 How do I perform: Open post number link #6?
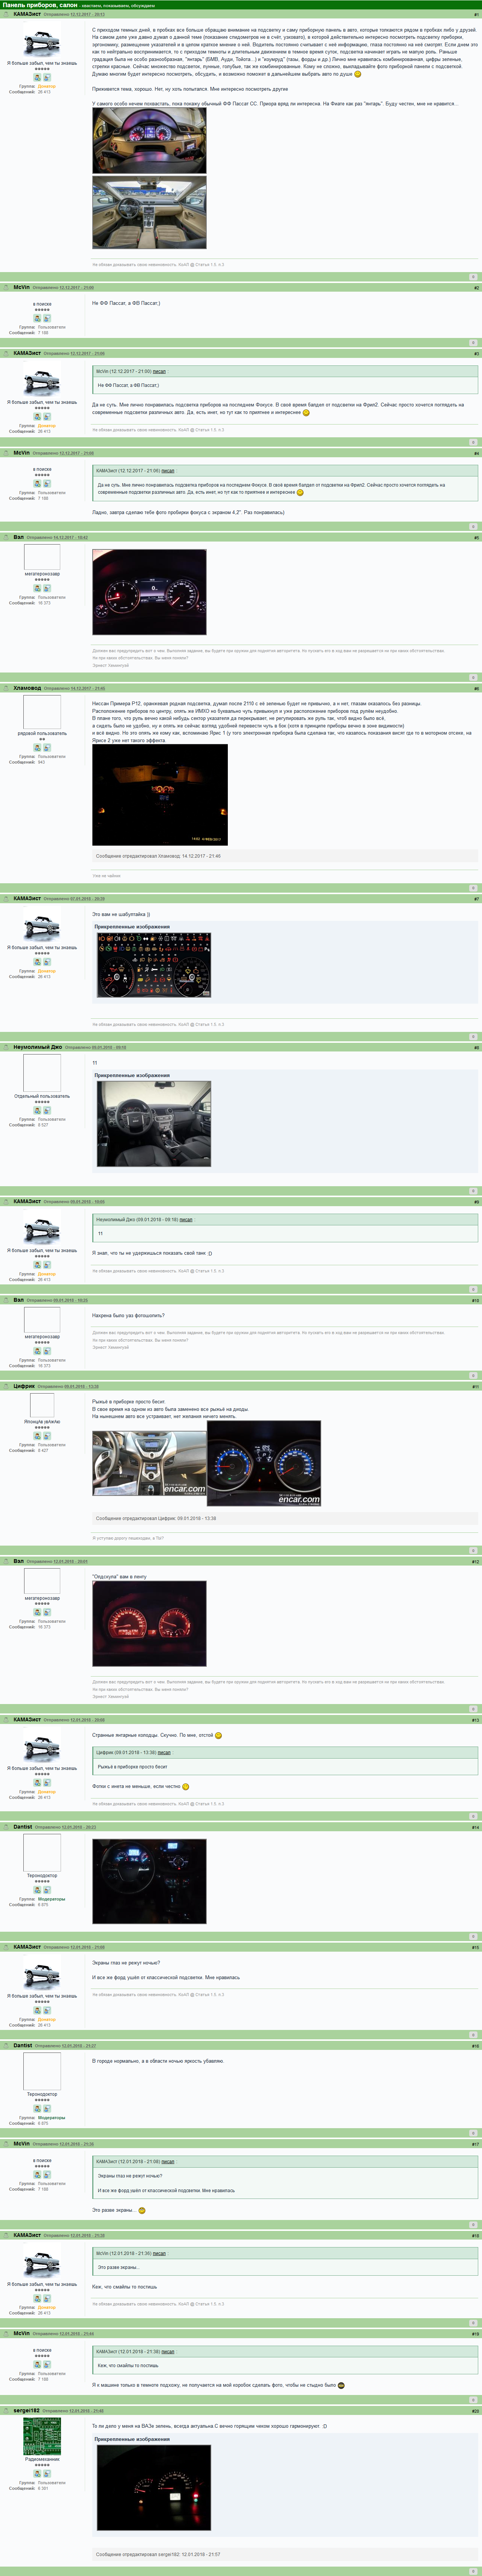tap(476, 689)
